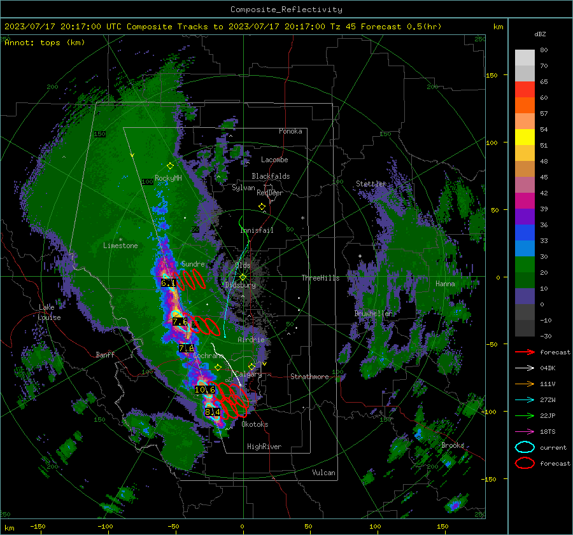
Task: Click the HighRiver town label
Action: point(264,447)
